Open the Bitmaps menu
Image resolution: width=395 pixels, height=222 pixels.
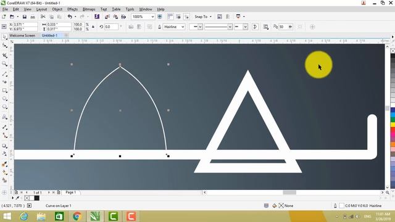click(89, 9)
